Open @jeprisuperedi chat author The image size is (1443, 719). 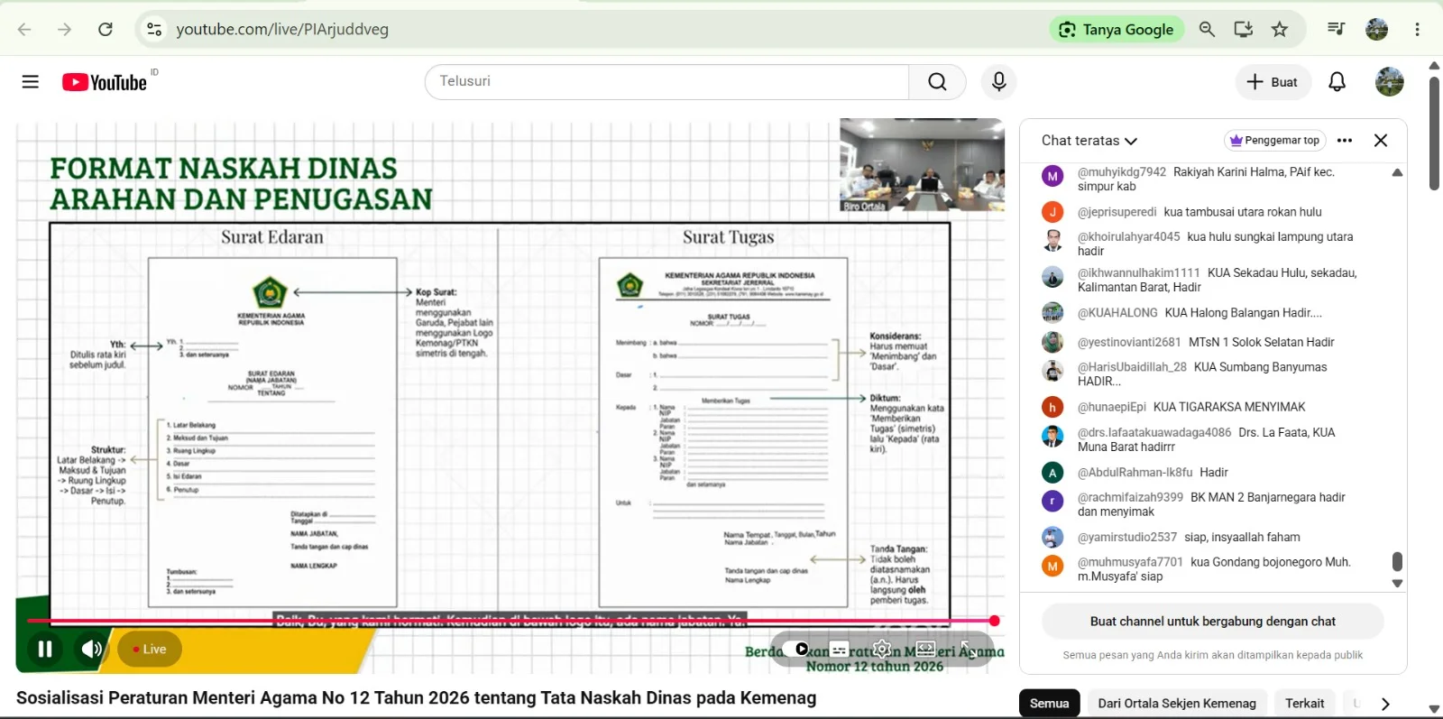(x=1117, y=212)
